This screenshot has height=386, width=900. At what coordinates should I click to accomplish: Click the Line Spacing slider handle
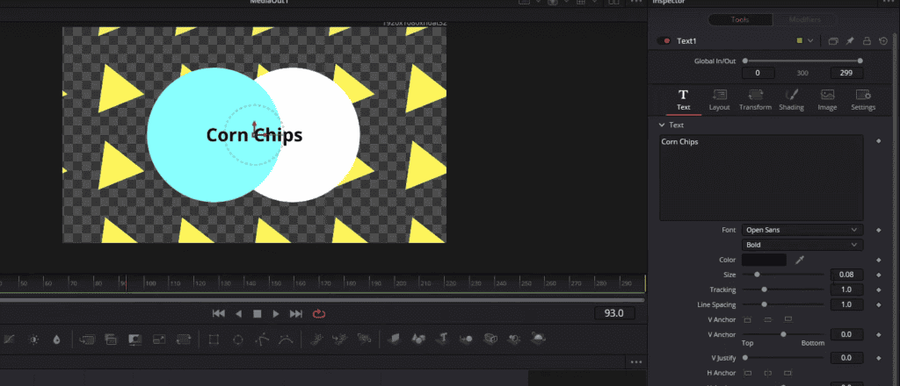[x=764, y=304]
